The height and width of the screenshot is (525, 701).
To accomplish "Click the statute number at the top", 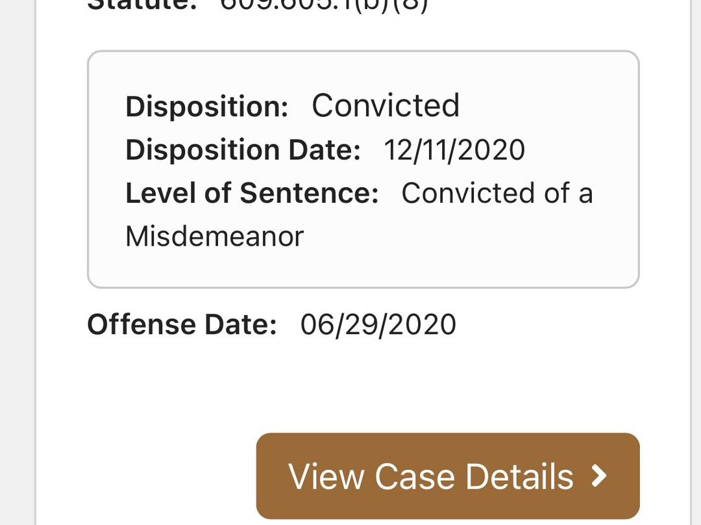I will click(x=325, y=6).
